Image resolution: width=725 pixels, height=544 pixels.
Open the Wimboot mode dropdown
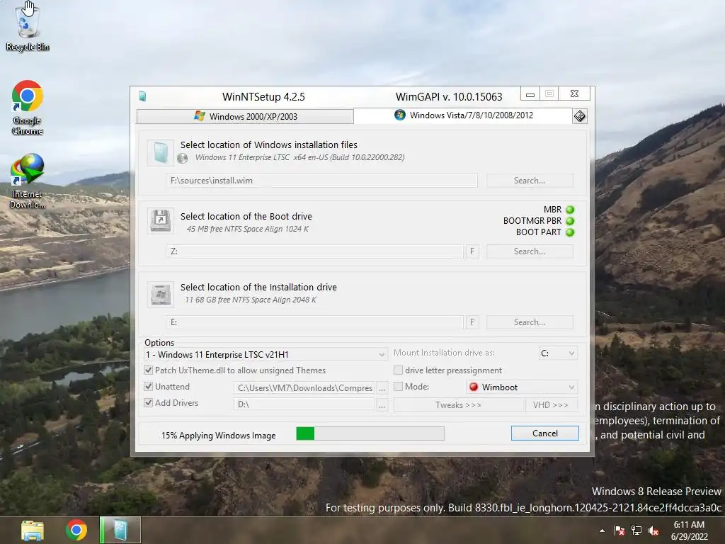522,387
